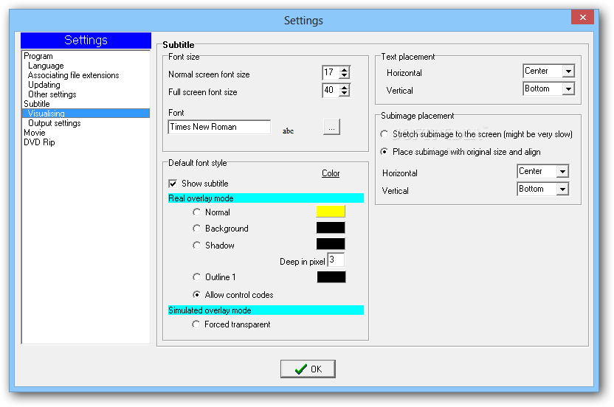Click the Deep in pixel input field
The image size is (614, 407).
click(x=336, y=260)
